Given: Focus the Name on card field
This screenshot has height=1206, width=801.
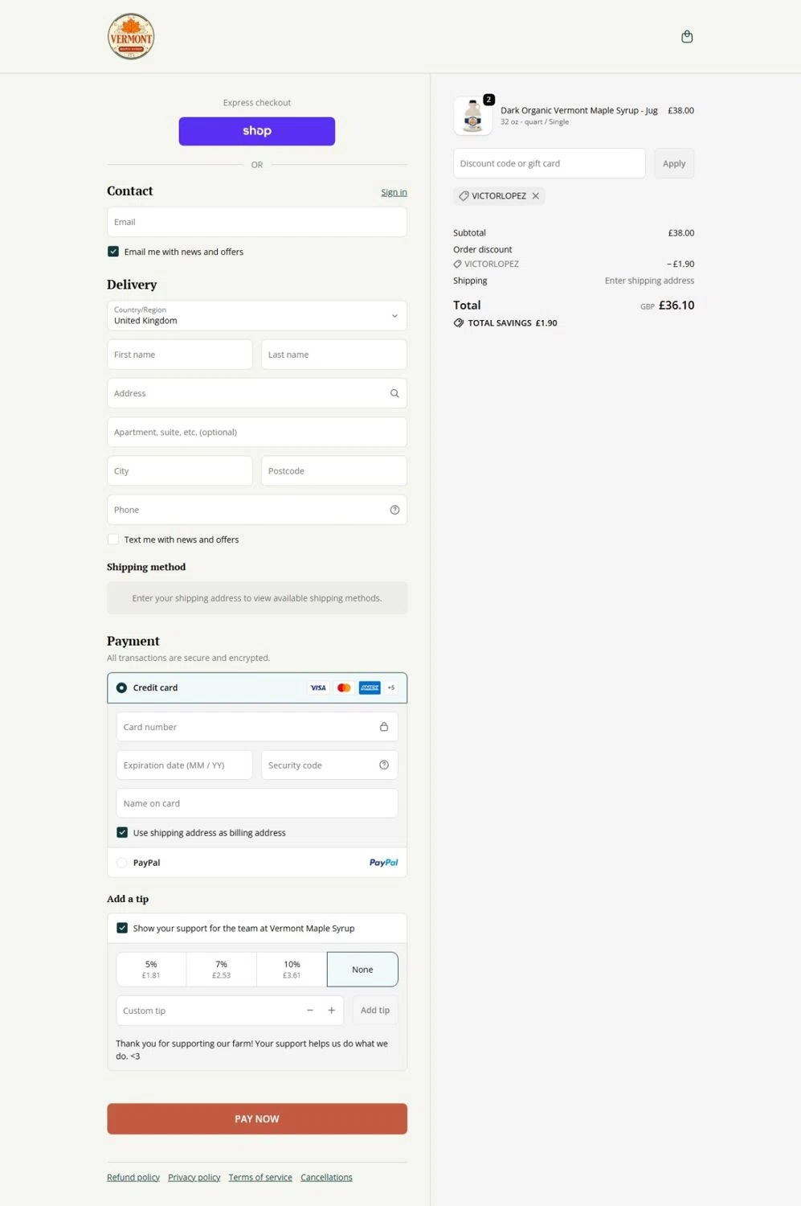Looking at the screenshot, I should click(257, 803).
